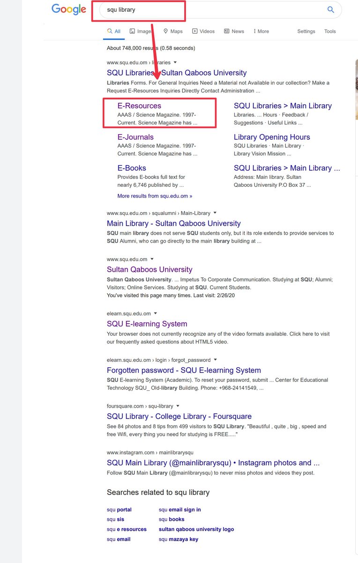This screenshot has width=358, height=563.
Task: Open Forgotten password - SQU E-learning System result
Action: 184,370
